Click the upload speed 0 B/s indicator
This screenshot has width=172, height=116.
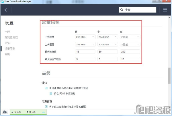coord(31,112)
